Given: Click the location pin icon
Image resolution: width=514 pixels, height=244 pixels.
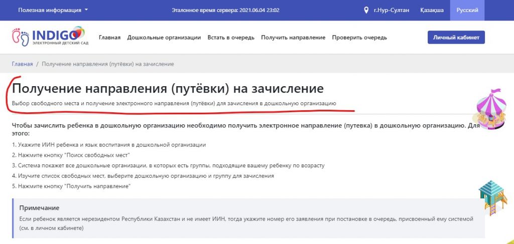Looking at the screenshot, I should [366, 10].
